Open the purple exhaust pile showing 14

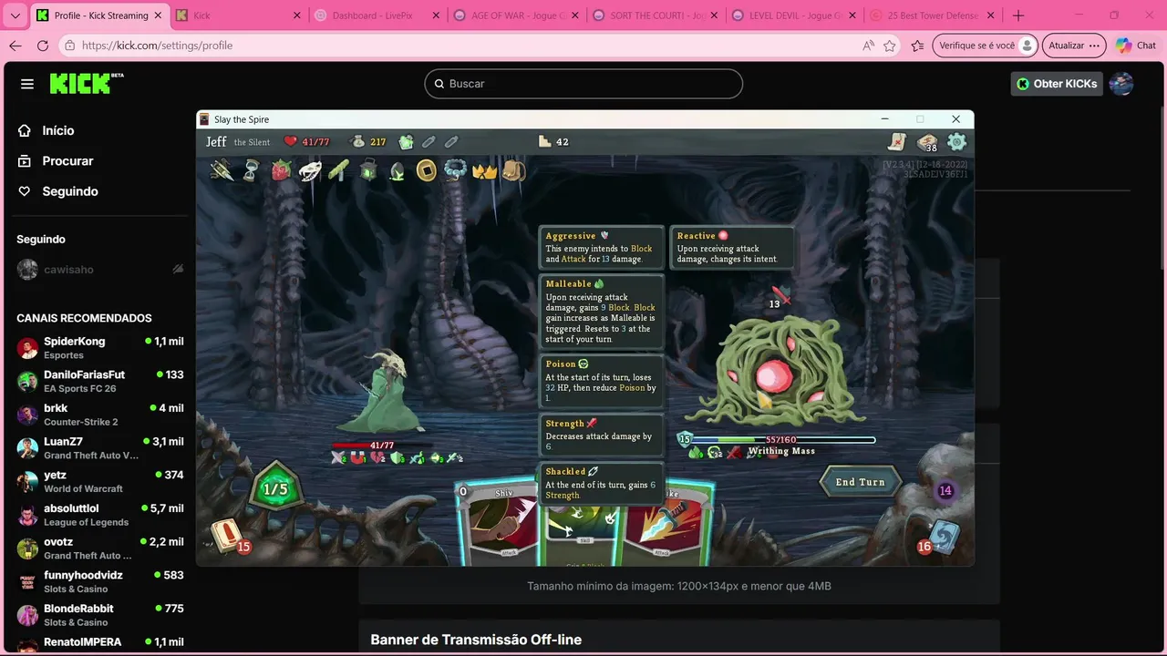pyautogui.click(x=945, y=490)
